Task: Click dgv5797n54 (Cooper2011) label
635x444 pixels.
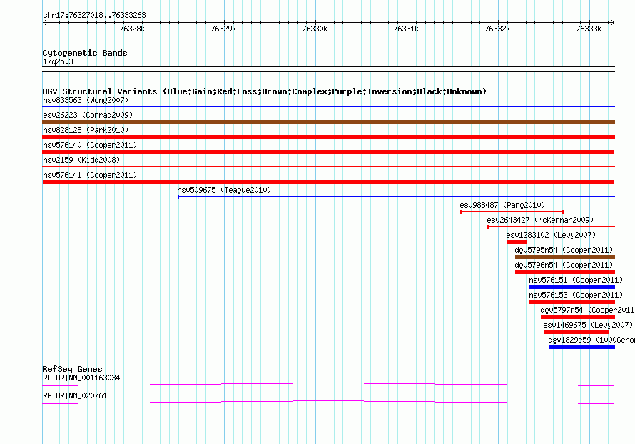Action: coord(588,310)
